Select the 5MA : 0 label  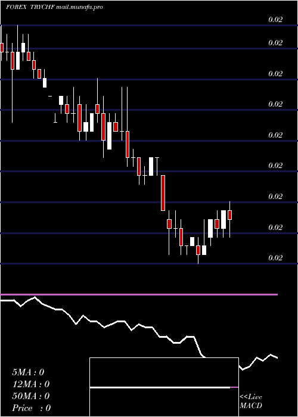click(x=28, y=372)
